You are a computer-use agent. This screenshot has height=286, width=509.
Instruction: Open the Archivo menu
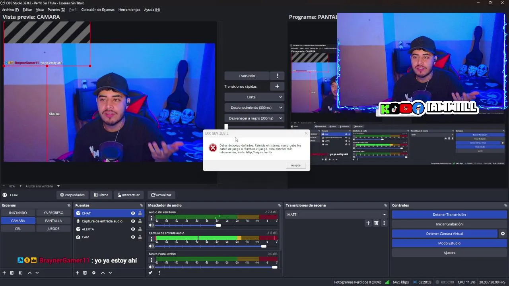point(10,10)
